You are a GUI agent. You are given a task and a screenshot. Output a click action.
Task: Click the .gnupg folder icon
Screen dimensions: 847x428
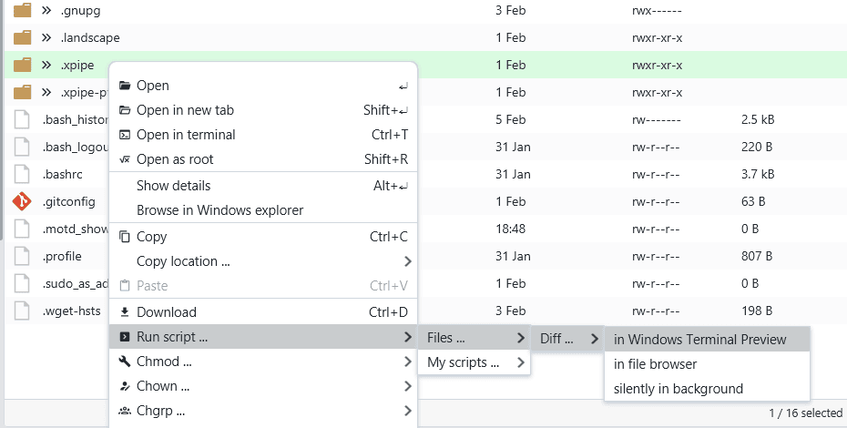23,10
